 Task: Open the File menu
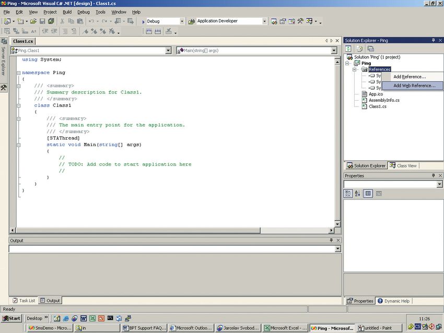point(6,12)
